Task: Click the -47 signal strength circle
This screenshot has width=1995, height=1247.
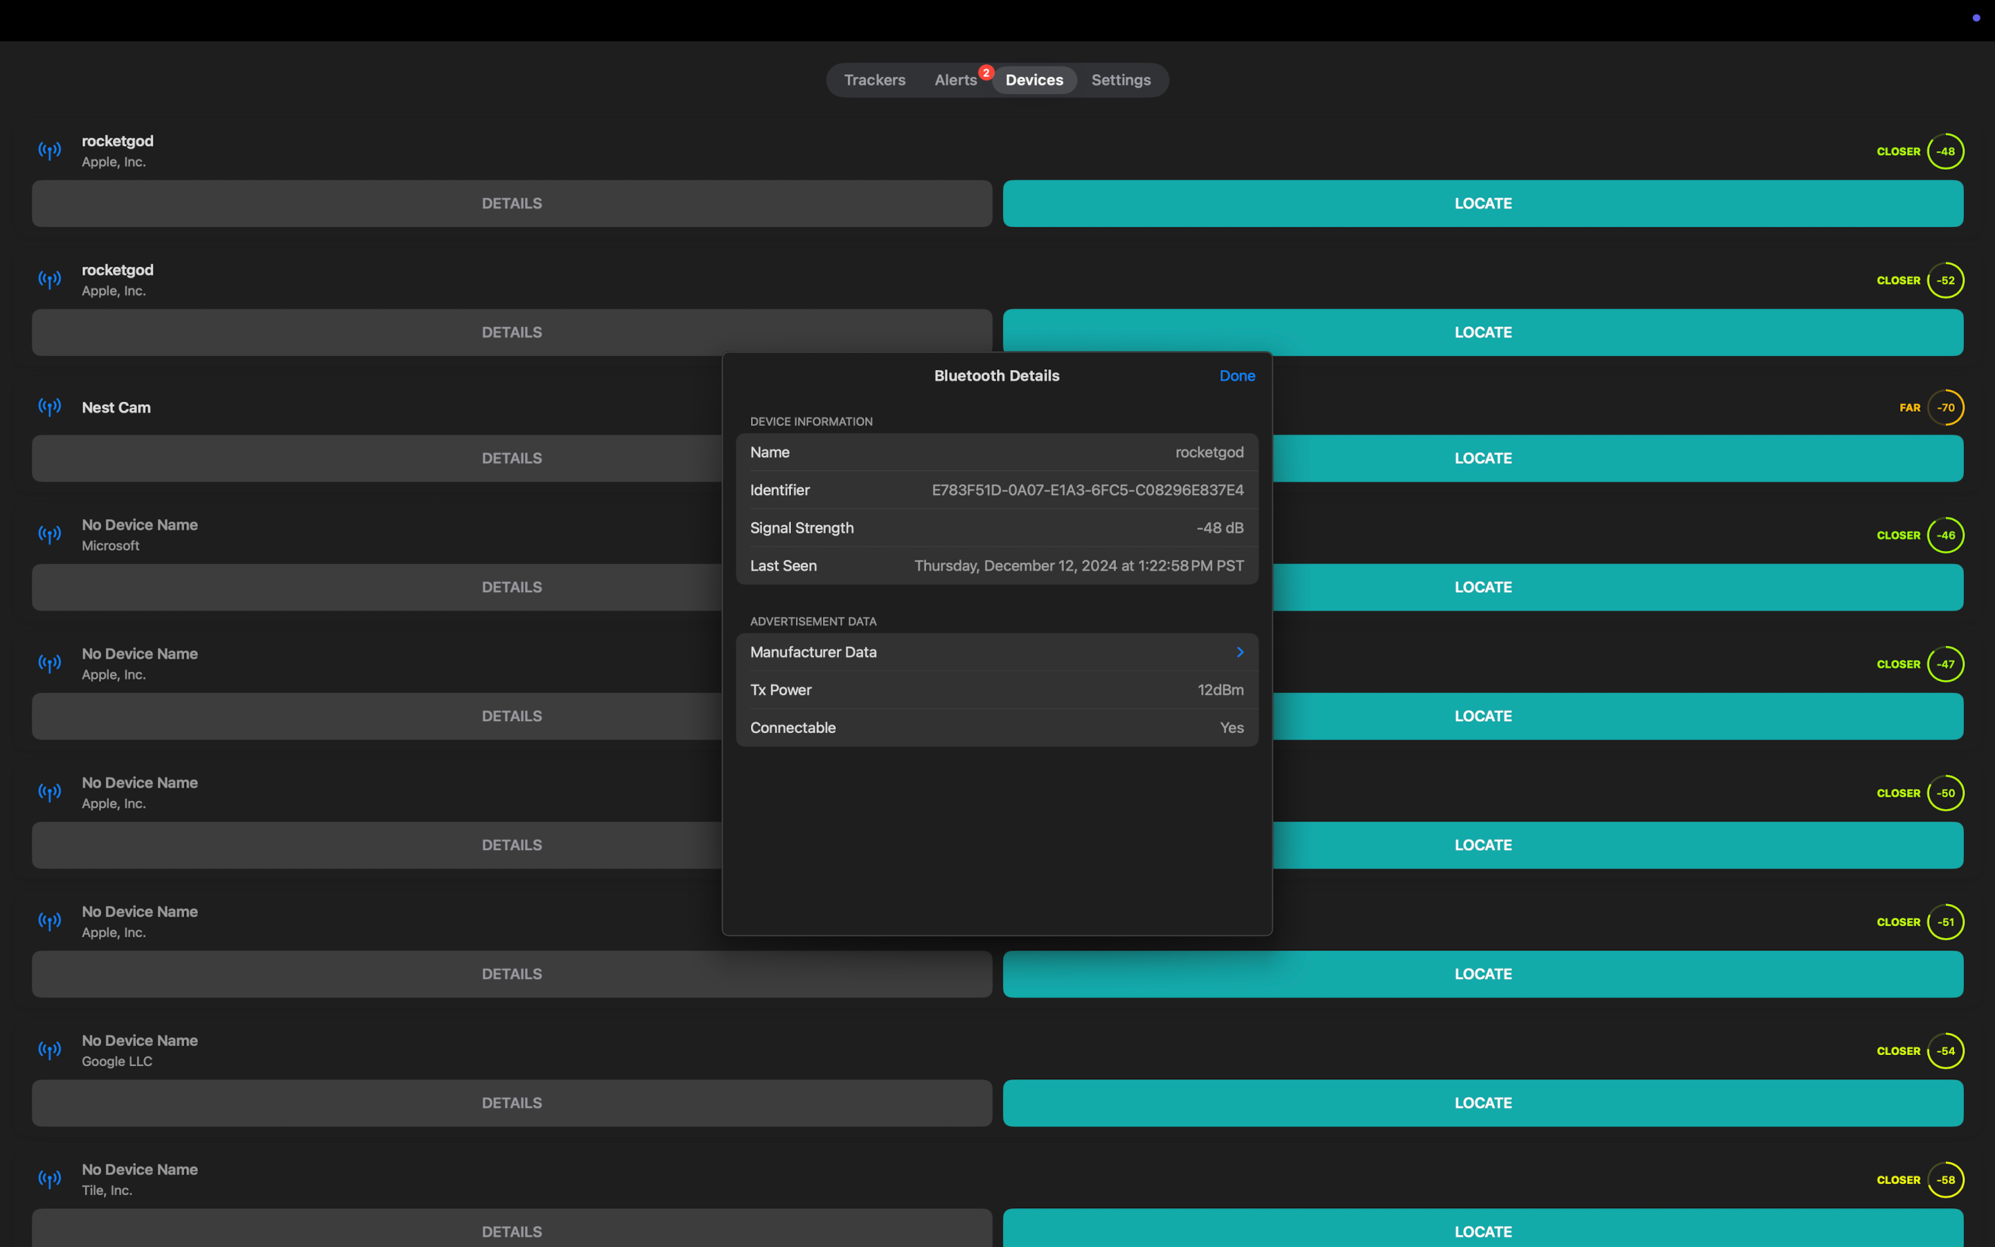Action: click(x=1946, y=664)
